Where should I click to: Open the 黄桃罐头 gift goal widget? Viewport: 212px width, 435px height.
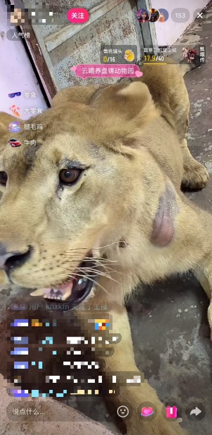point(119,55)
